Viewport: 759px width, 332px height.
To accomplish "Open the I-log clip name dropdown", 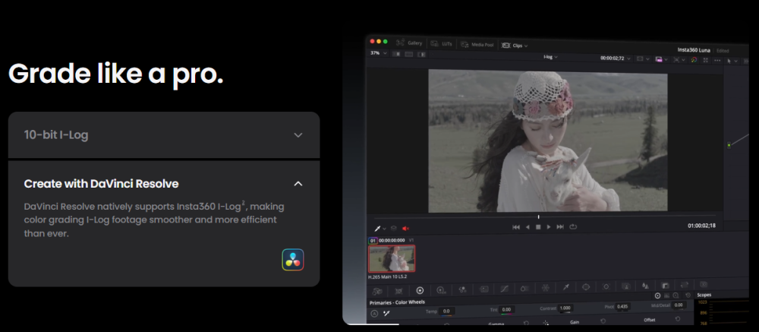I will click(x=550, y=57).
